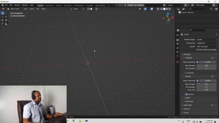This screenshot has width=219, height=123.
Task: Select the Measure tool
Action: (x=6, y=24)
